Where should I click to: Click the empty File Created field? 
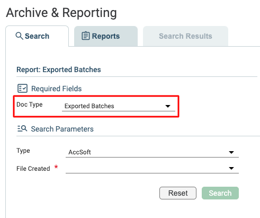click(152, 168)
